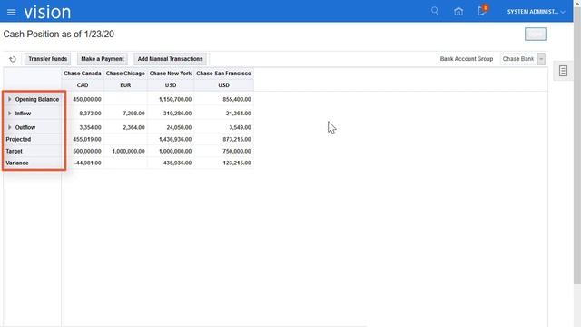Click the 455,019.00 projected cell
581x327 pixels.
(83, 139)
